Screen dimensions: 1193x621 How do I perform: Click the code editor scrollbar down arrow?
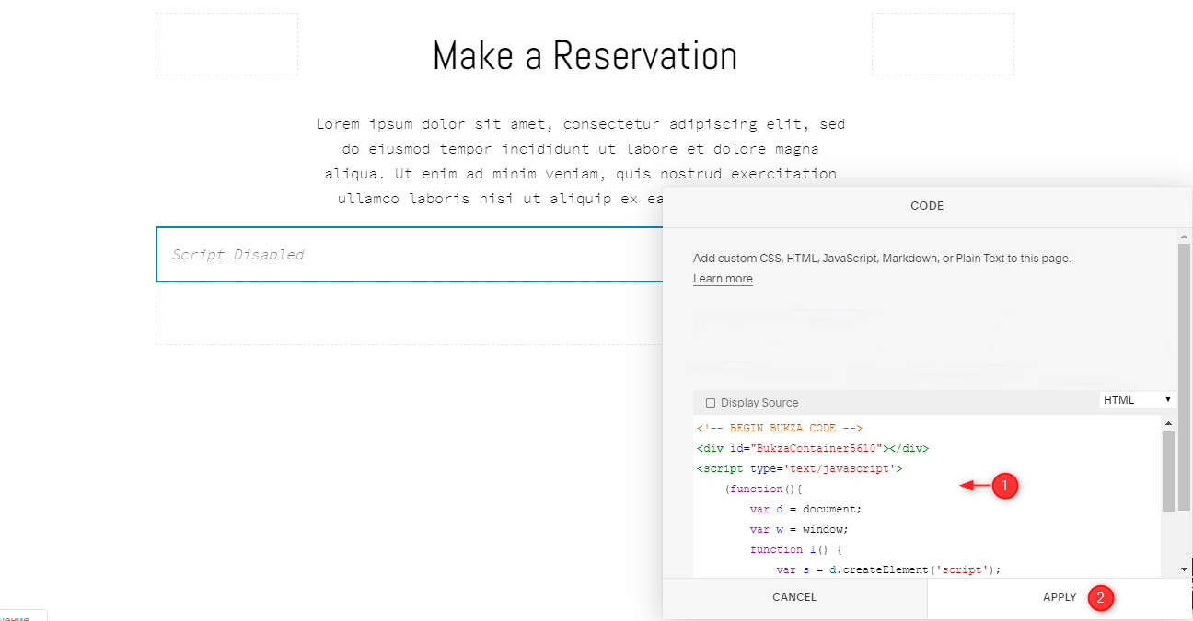click(1168, 569)
